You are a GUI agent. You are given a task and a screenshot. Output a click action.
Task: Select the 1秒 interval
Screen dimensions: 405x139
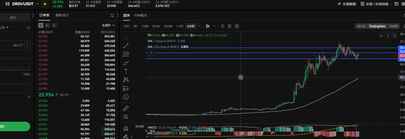click(x=135, y=26)
